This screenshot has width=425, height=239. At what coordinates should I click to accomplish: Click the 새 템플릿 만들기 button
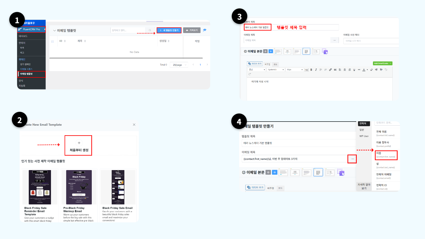169,30
